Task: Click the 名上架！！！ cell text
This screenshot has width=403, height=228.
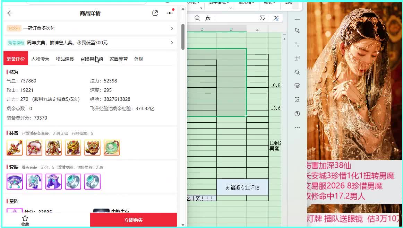Action: [200, 198]
